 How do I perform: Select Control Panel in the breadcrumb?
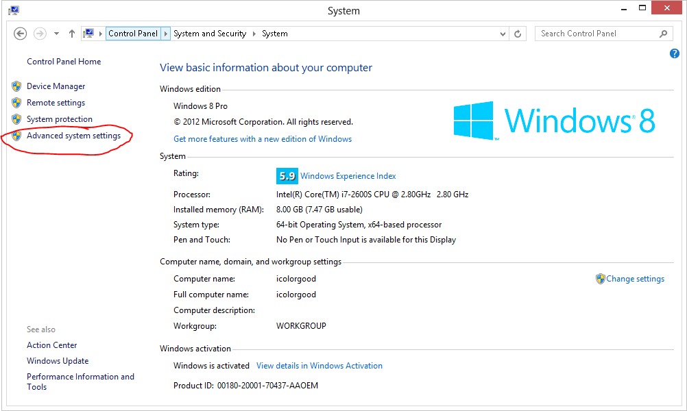coord(133,34)
